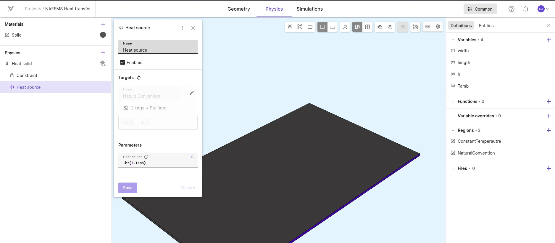Add a new variable with plus icon
Image resolution: width=555 pixels, height=243 pixels.
[549, 40]
